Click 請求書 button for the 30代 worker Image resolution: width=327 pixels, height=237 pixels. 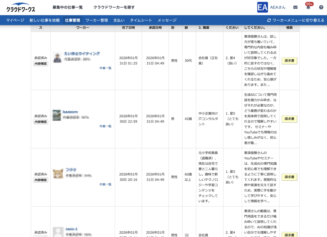coord(289,61)
